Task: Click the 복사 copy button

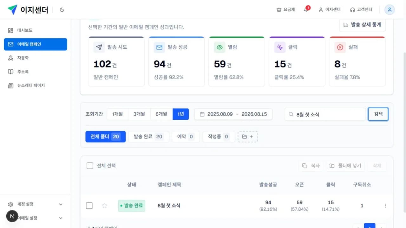Action: tap(311, 166)
